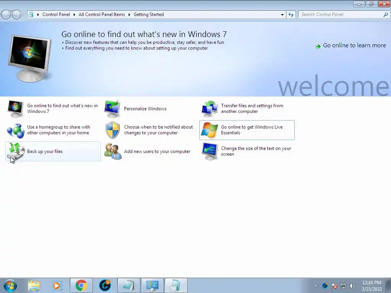Go back with the Back arrow button
The image size is (391, 293).
[6, 14]
